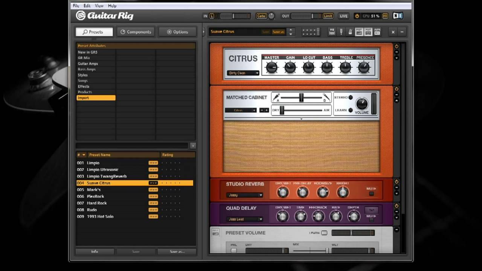Power off the Matched Cabinet module
The image size is (482, 271).
click(x=397, y=89)
